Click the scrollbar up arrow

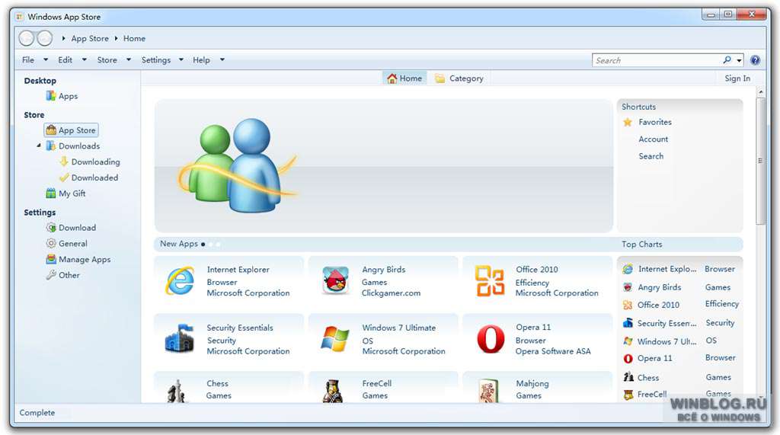pos(760,92)
